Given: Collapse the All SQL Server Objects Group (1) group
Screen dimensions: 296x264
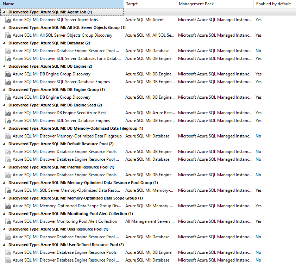Looking at the screenshot, I should click(4, 27).
